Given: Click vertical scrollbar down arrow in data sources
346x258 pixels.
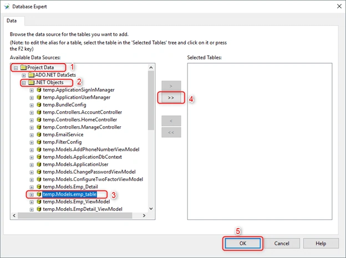Looking at the screenshot, I should click(x=151, y=209).
